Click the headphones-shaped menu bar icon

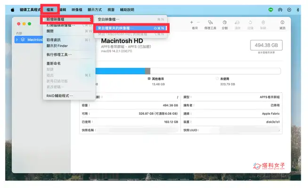280,10
